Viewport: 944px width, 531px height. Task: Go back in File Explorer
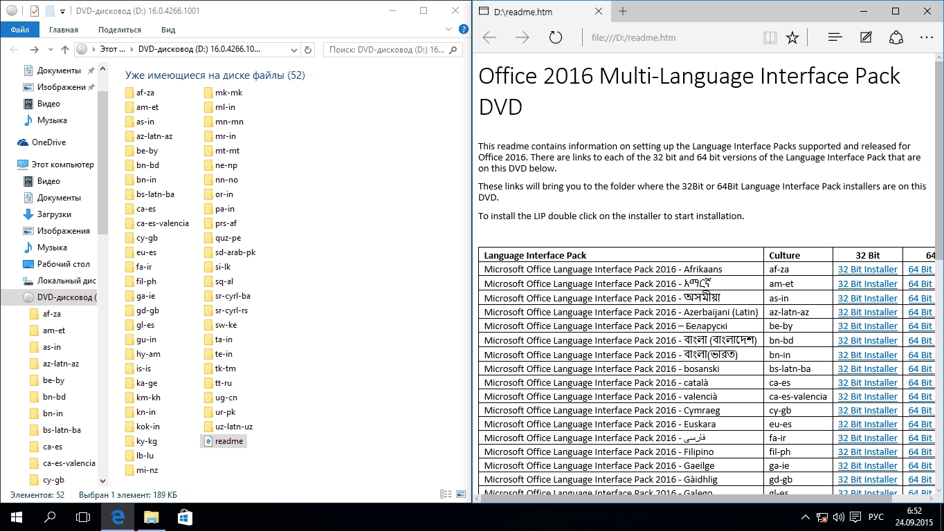15,50
